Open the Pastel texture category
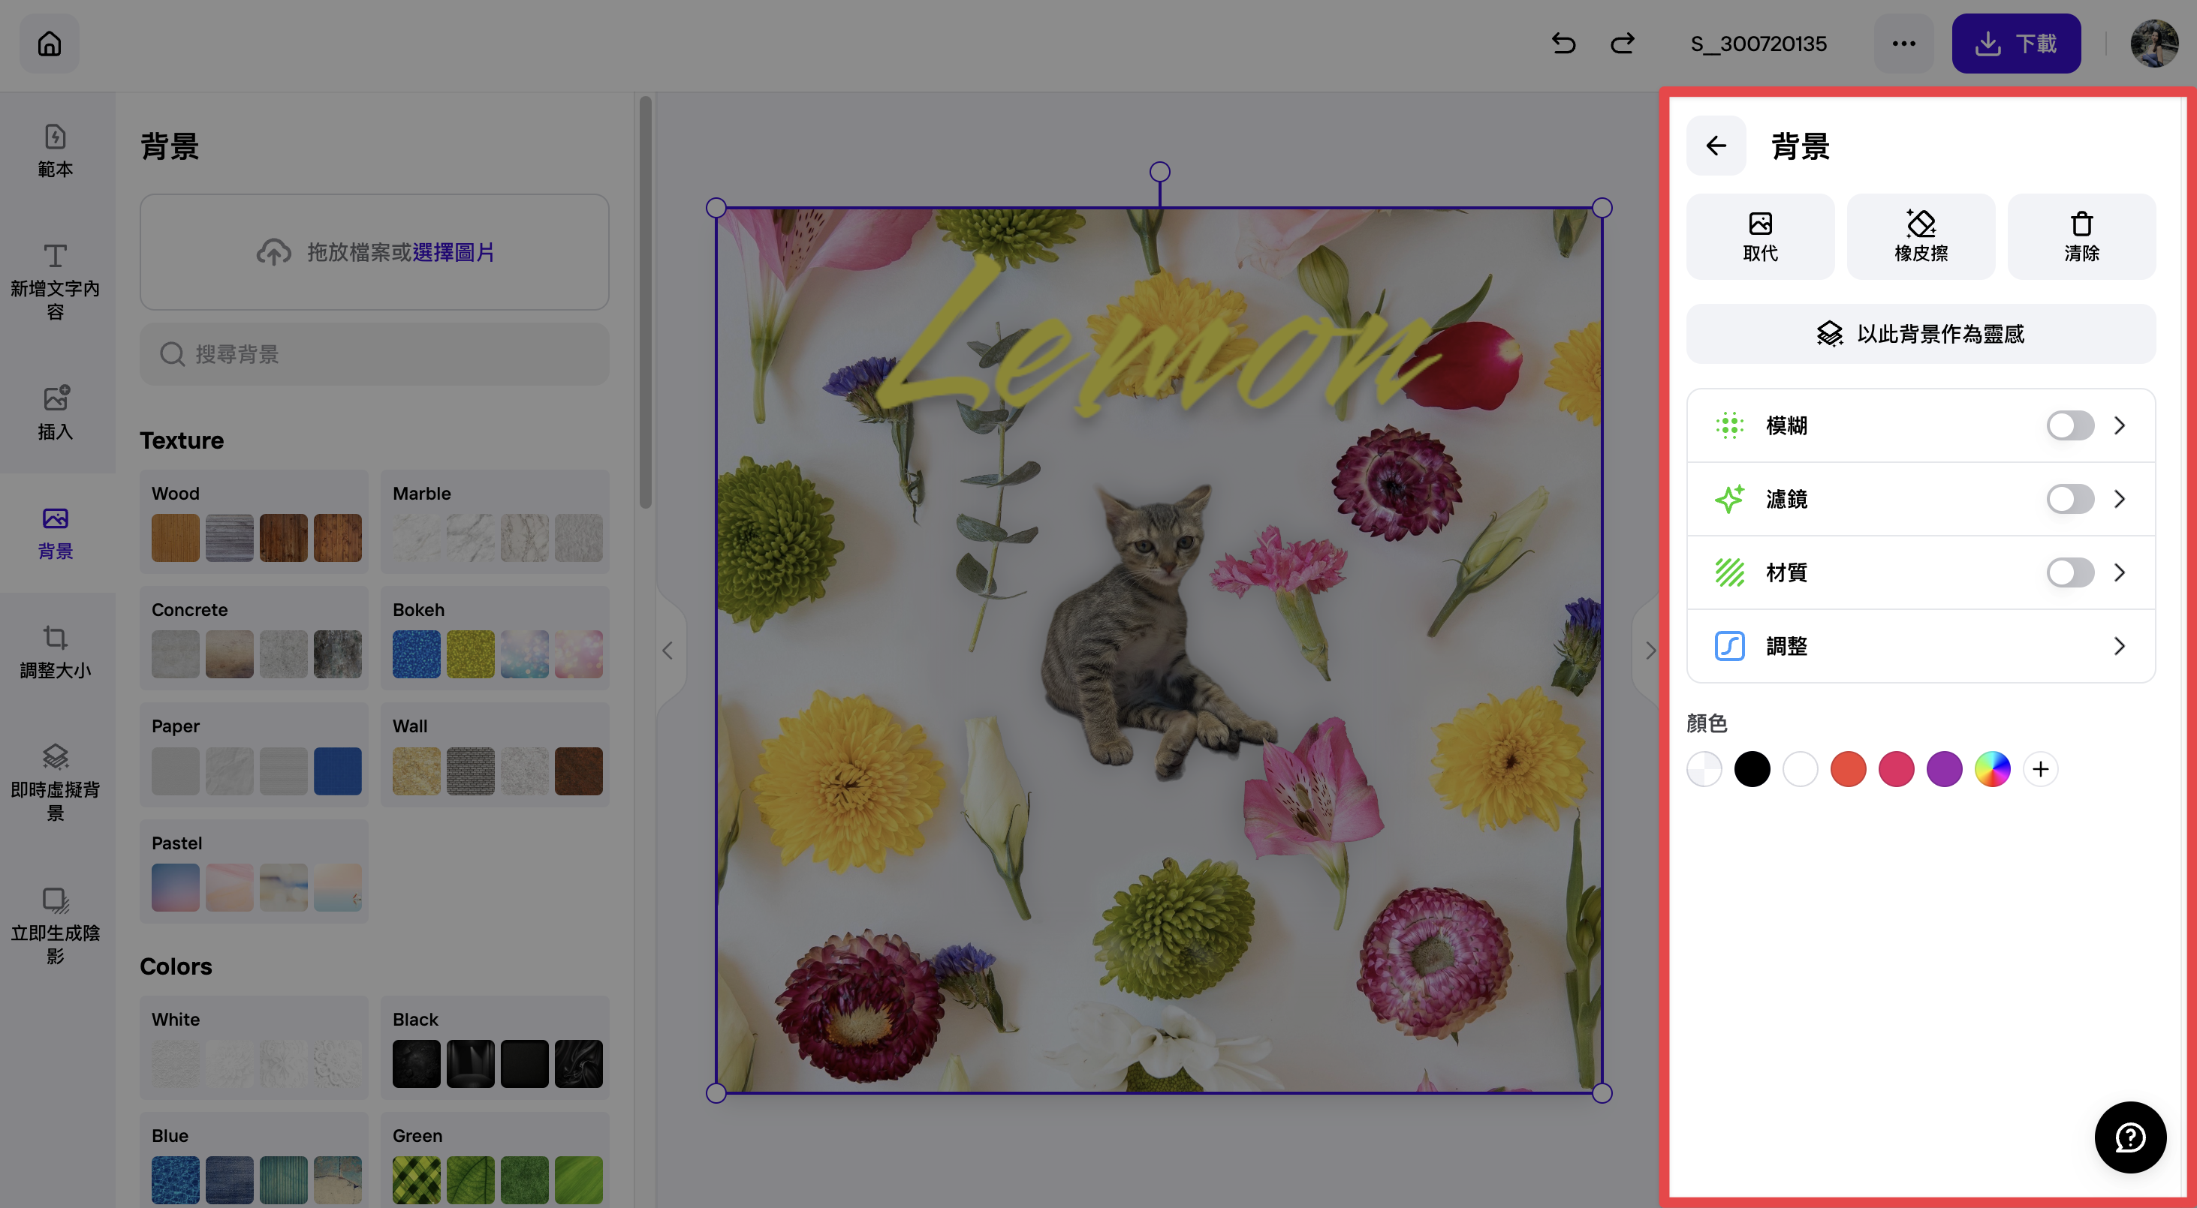The height and width of the screenshot is (1208, 2197). point(254,871)
